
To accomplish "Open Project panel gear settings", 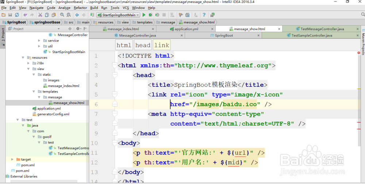I will (78, 29).
